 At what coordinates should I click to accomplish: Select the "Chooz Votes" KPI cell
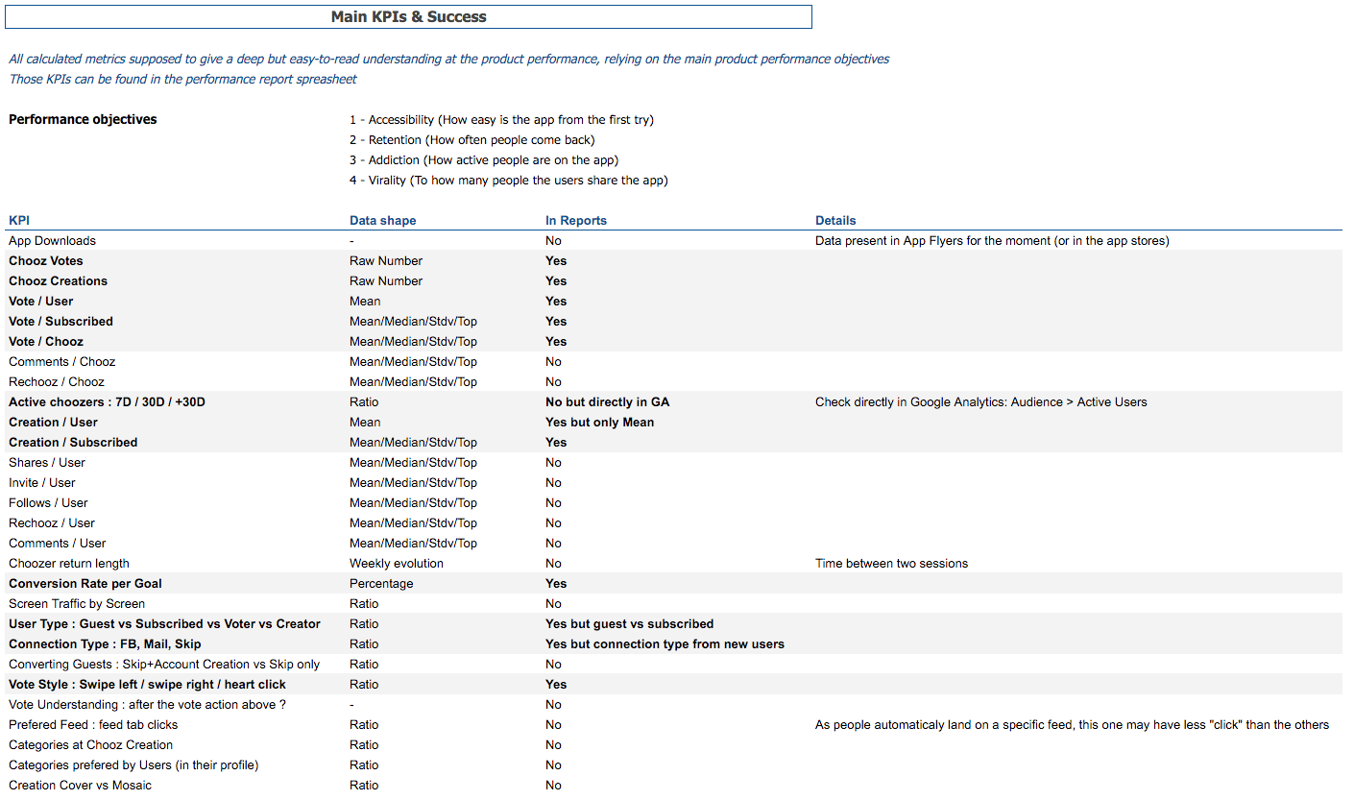tap(46, 261)
